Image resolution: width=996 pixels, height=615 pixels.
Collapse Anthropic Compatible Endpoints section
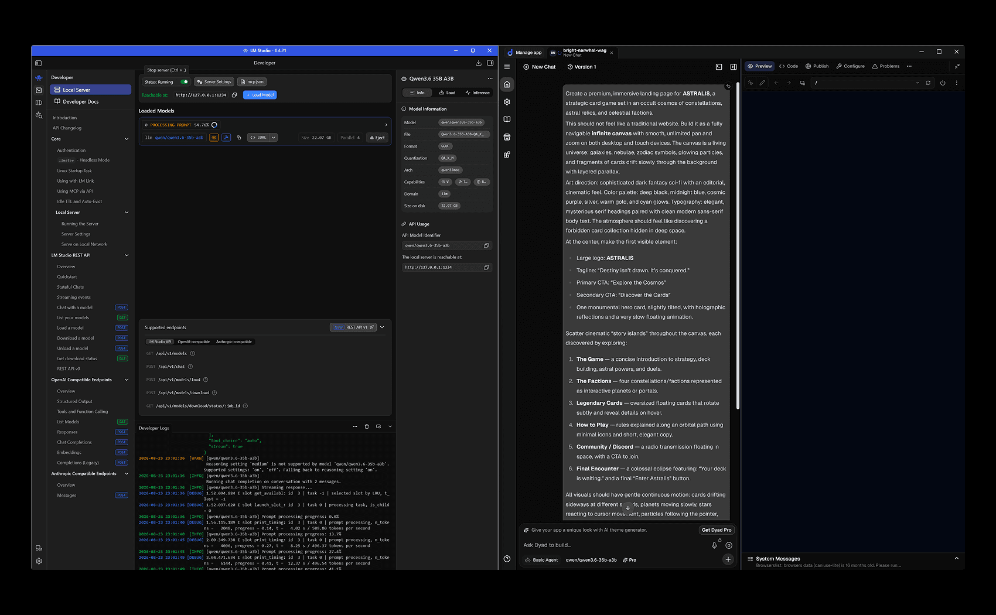pos(127,474)
